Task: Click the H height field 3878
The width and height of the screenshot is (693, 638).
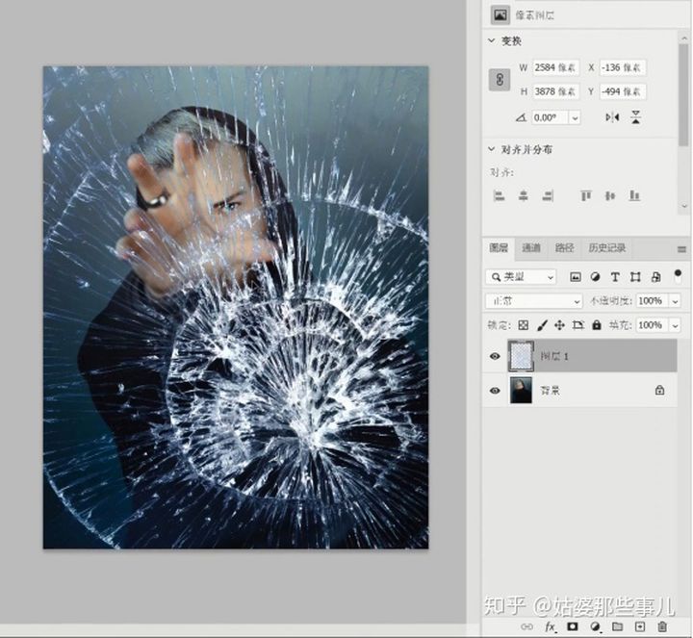Action: 555,91
